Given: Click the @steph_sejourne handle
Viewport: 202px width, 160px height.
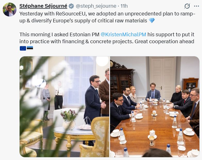Looking at the screenshot, I should [x=96, y=6].
